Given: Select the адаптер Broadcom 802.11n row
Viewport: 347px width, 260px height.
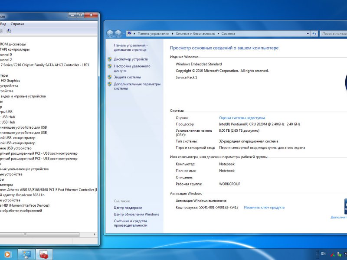Looking at the screenshot, I should [x=22, y=195].
